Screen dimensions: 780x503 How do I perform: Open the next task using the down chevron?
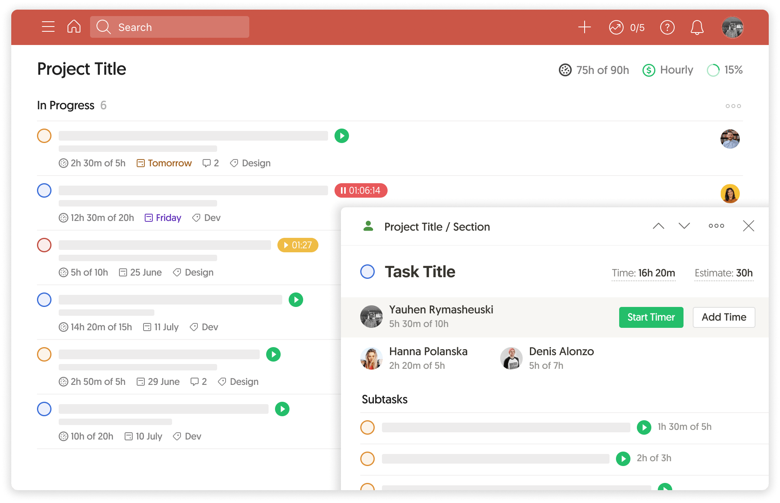pyautogui.click(x=684, y=226)
